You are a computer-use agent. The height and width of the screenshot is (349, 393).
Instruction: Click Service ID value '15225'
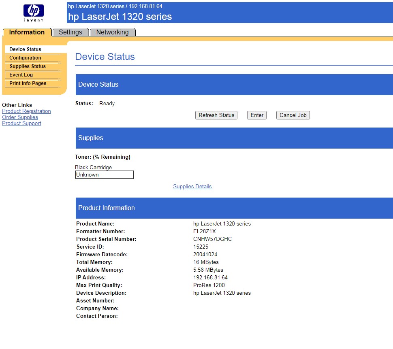click(x=201, y=247)
